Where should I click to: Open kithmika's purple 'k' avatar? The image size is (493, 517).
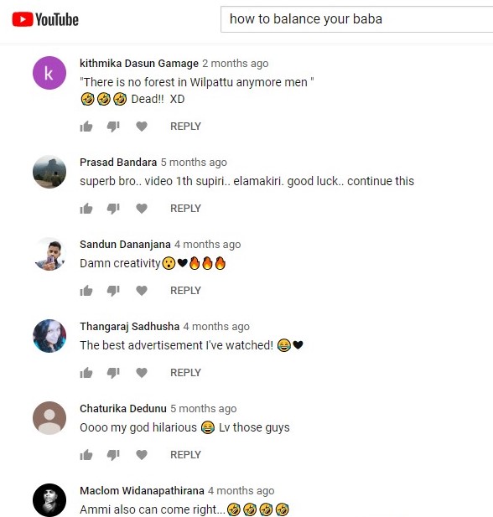click(49, 73)
